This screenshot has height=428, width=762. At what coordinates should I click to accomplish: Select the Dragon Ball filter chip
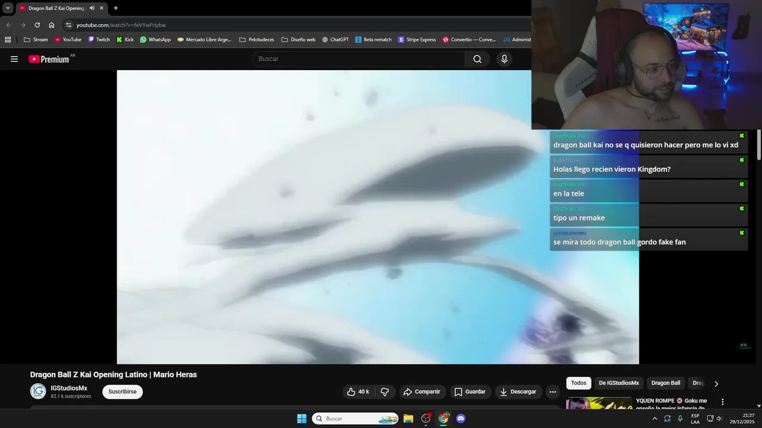pos(666,383)
